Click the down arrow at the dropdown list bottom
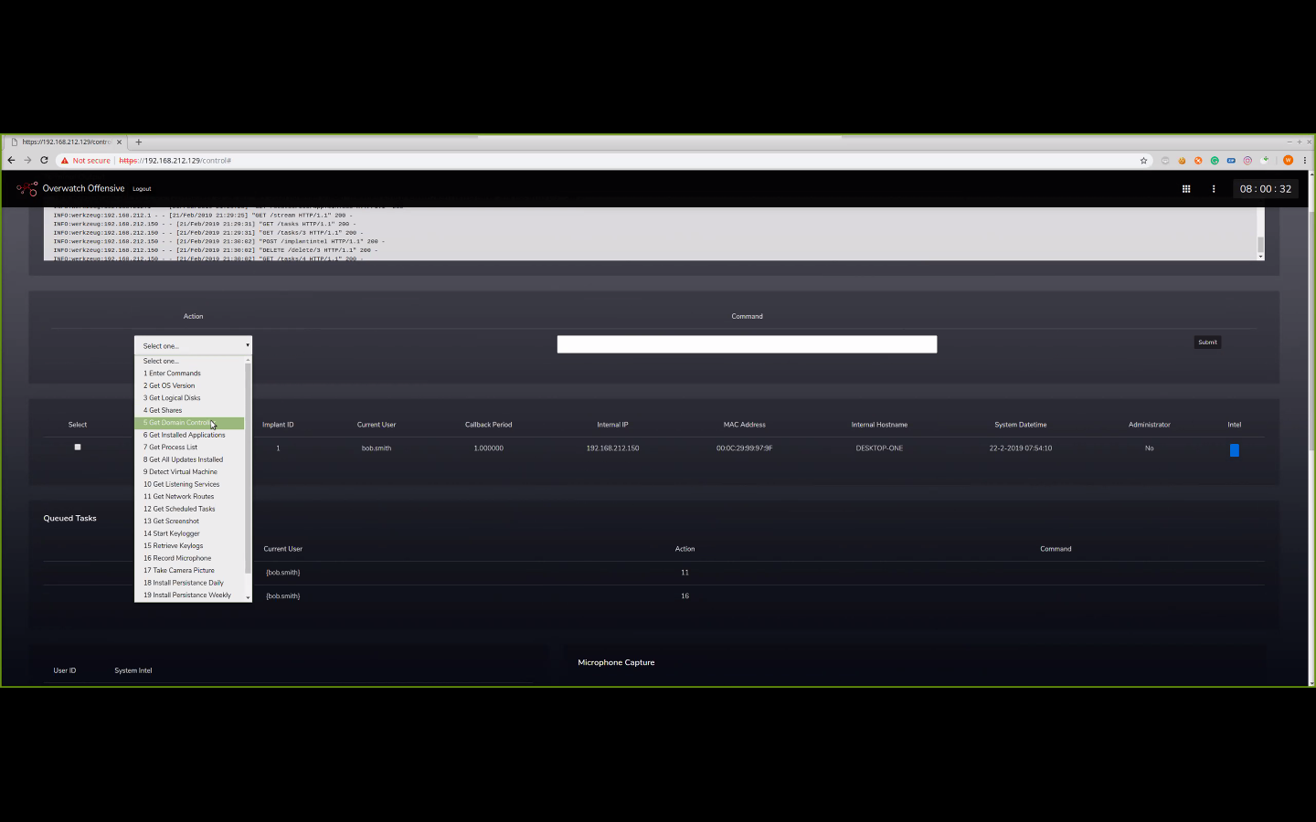Viewport: 1316px width, 822px height. tap(248, 597)
